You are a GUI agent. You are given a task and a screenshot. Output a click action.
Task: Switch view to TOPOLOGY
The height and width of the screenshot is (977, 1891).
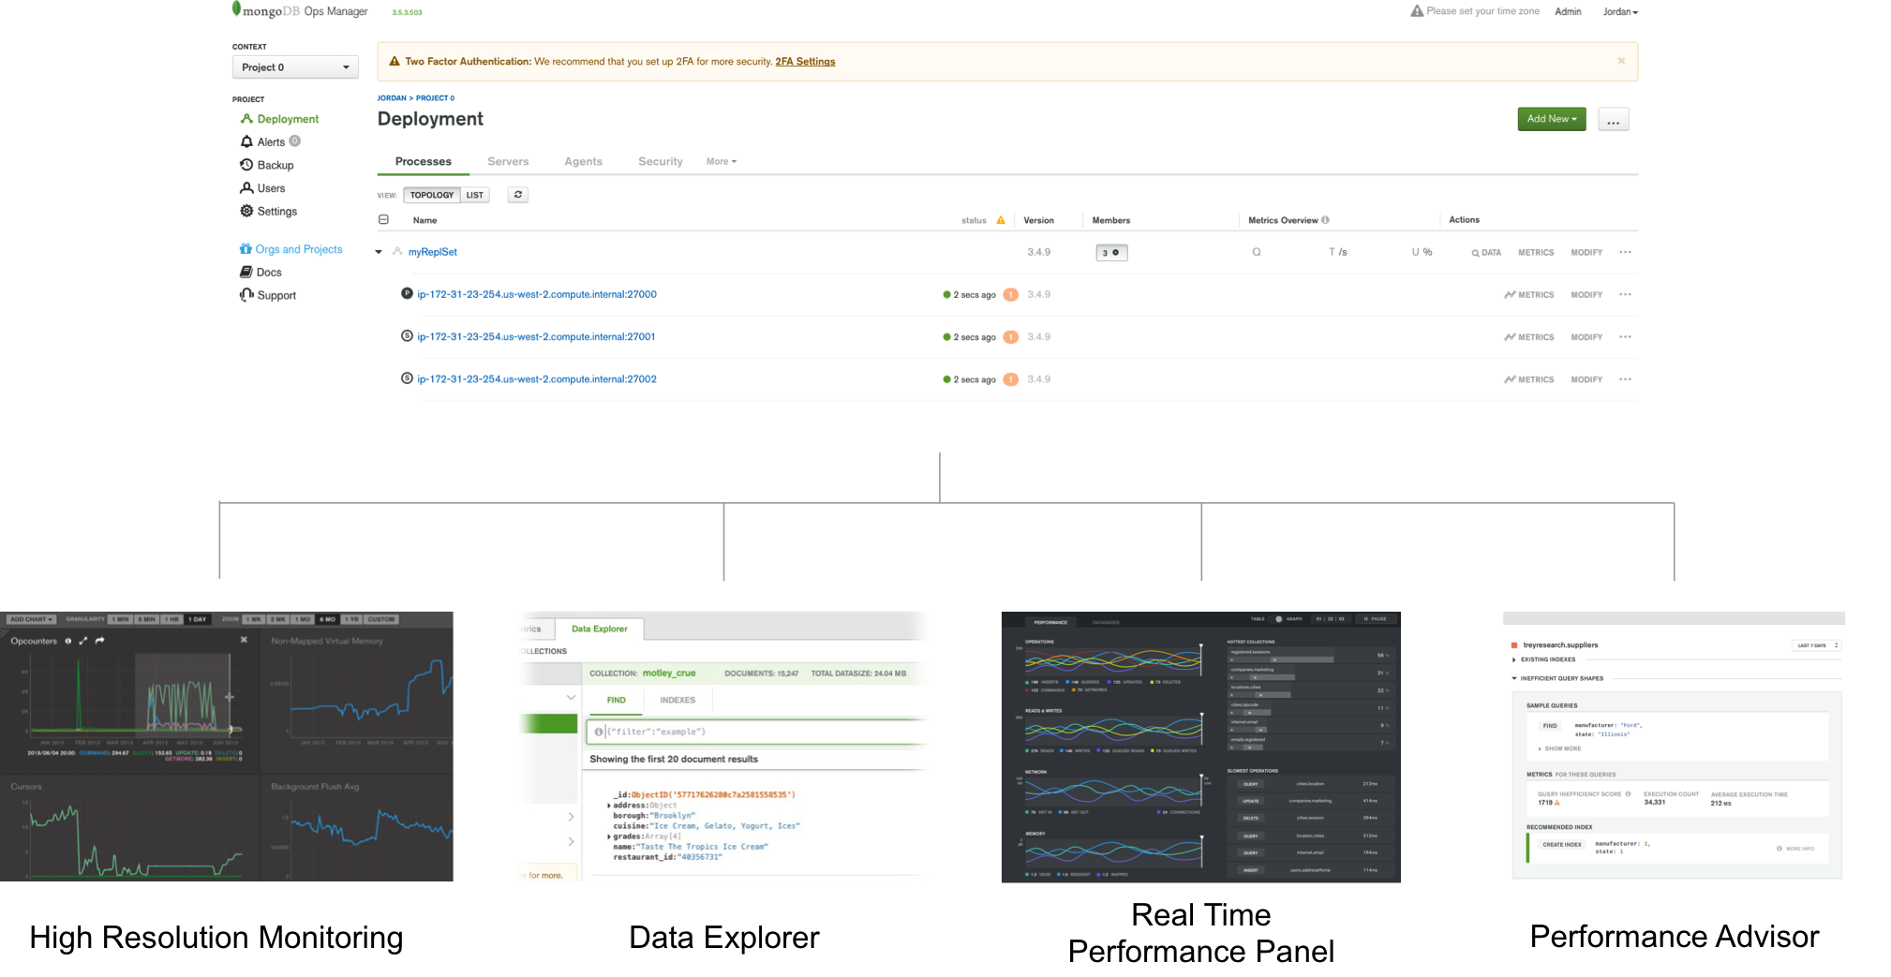tap(432, 195)
